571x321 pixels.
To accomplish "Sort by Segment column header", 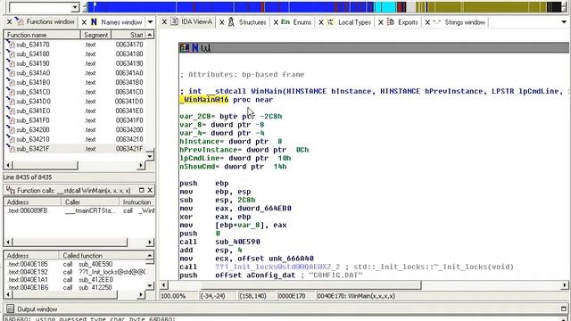I will [95, 35].
